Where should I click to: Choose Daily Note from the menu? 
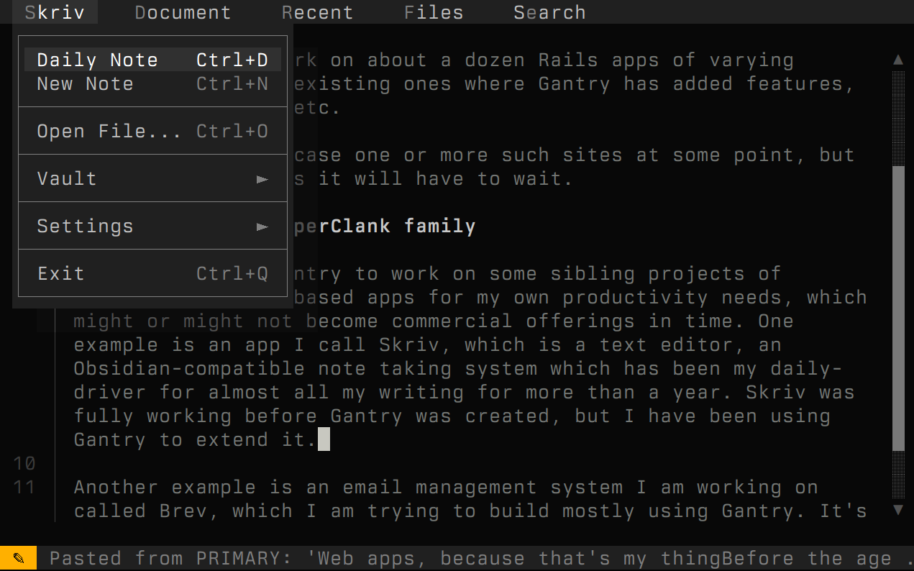pyautogui.click(x=152, y=60)
